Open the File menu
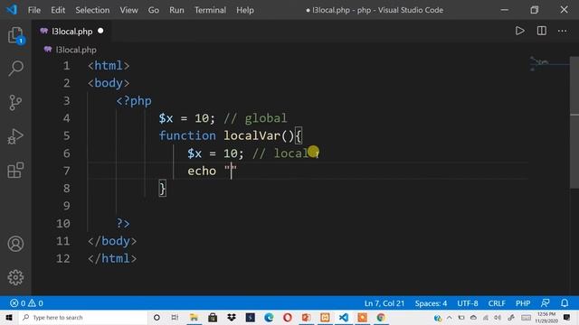The height and width of the screenshot is (325, 579). pos(34,10)
